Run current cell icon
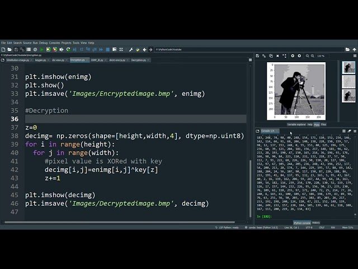This screenshot has width=358, height=269. (48, 49)
